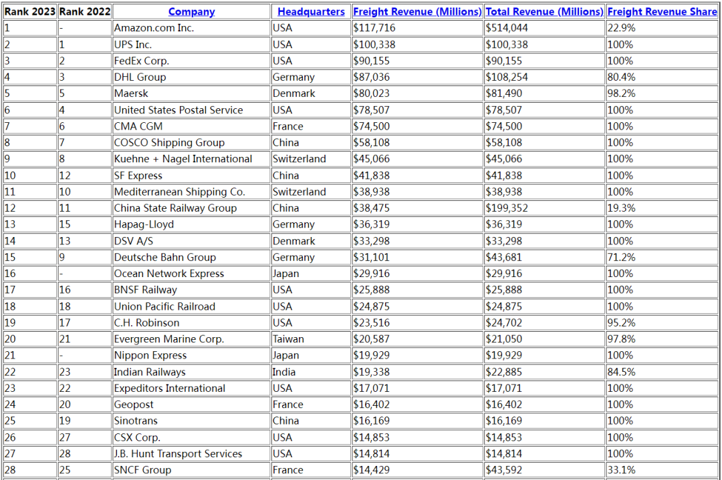Click the Geopost company cell

(x=192, y=405)
